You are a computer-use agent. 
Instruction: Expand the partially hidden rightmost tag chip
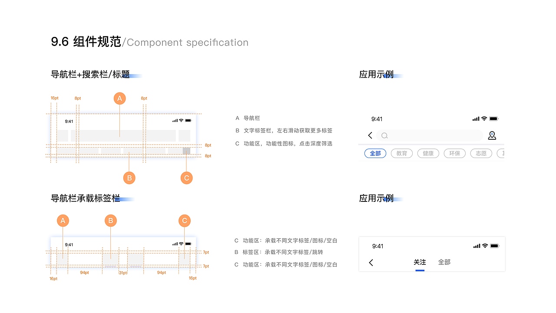[503, 153]
